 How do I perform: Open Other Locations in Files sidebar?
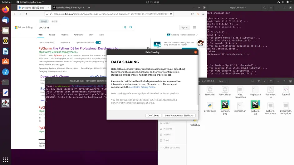click(x=171, y=148)
